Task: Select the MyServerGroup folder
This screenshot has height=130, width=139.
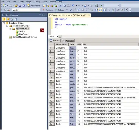Action: tap(22, 29)
